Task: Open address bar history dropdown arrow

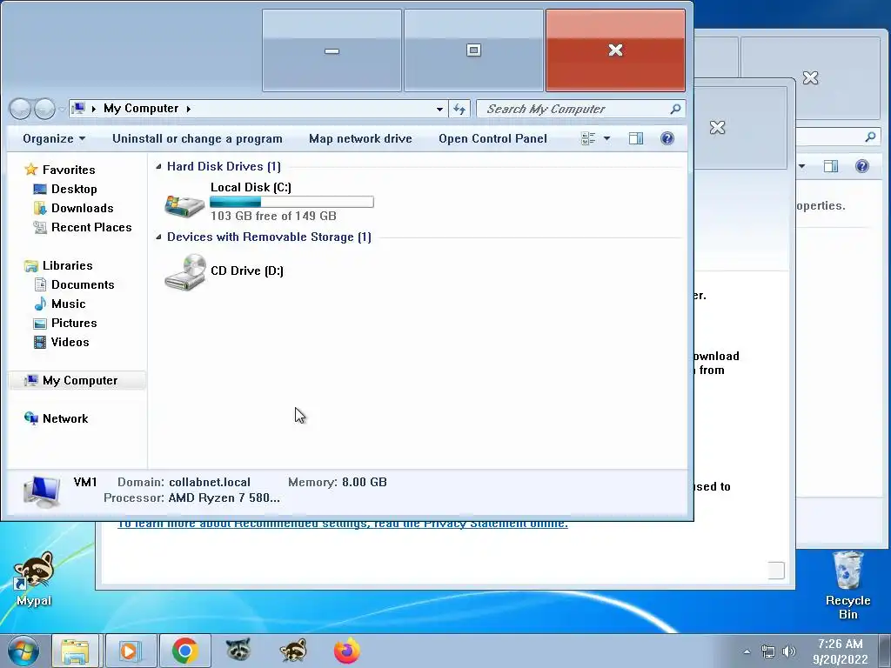Action: point(439,109)
